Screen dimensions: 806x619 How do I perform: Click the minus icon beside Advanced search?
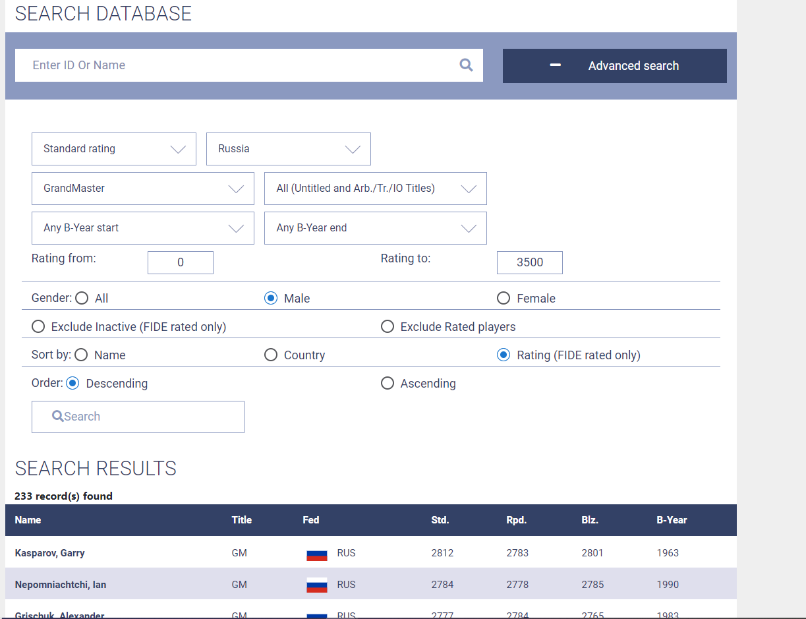click(555, 65)
